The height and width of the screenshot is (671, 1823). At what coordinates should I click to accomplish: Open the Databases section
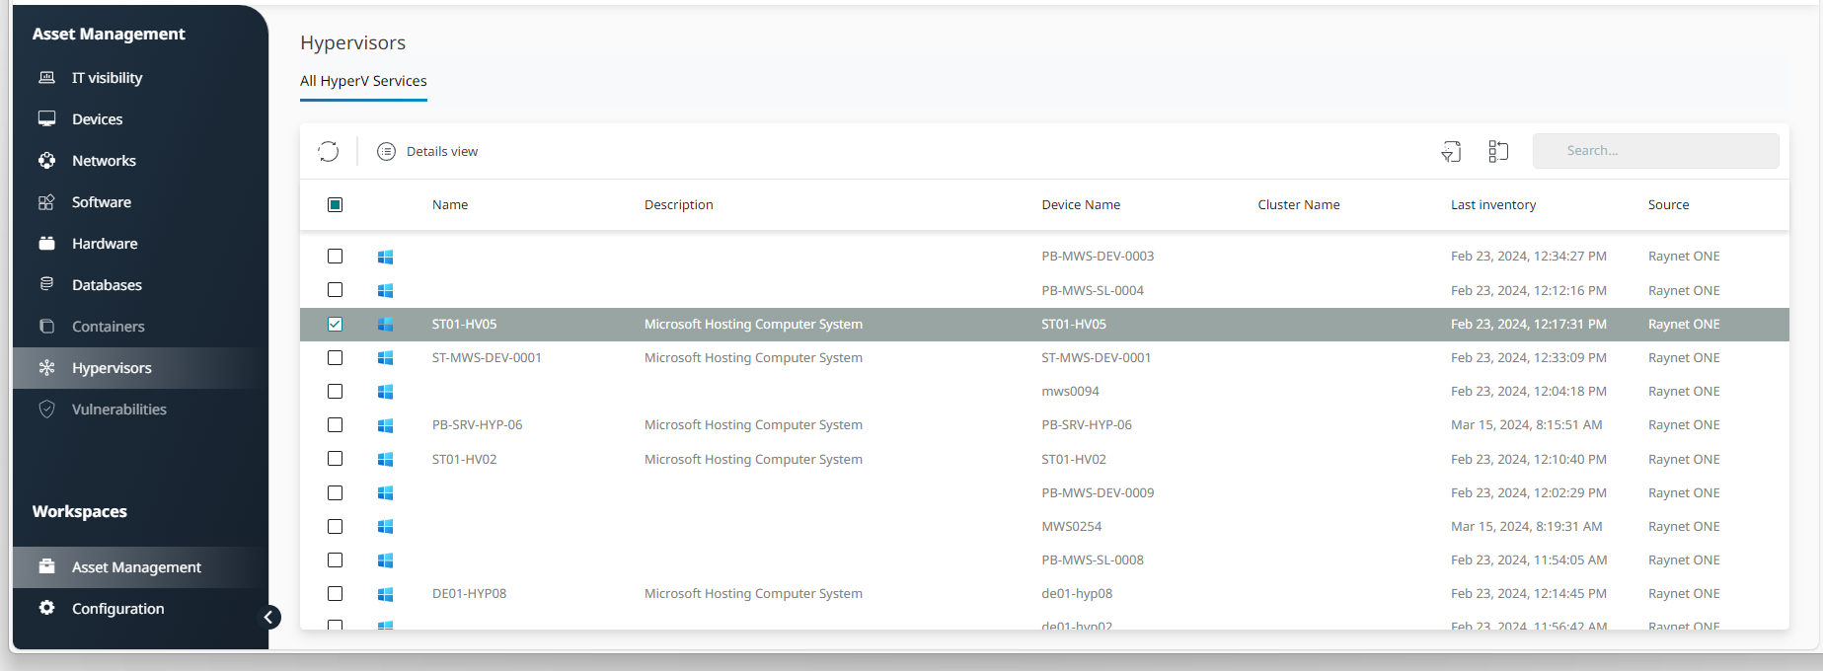click(107, 285)
